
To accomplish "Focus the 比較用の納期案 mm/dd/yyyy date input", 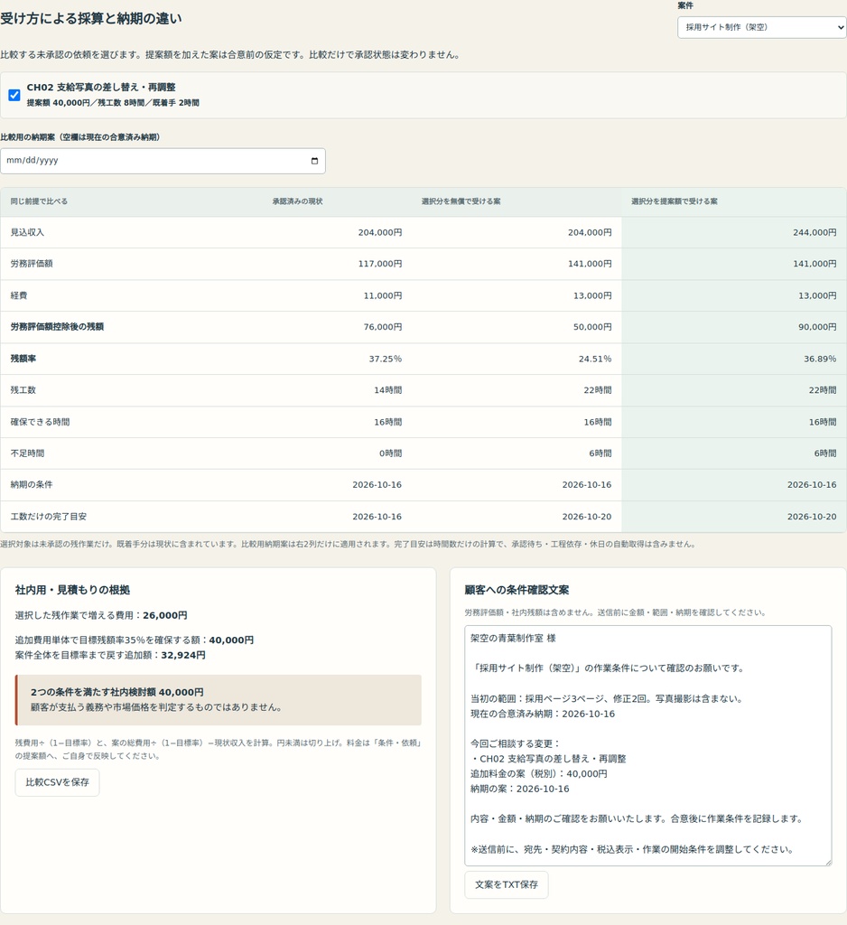I will point(163,161).
